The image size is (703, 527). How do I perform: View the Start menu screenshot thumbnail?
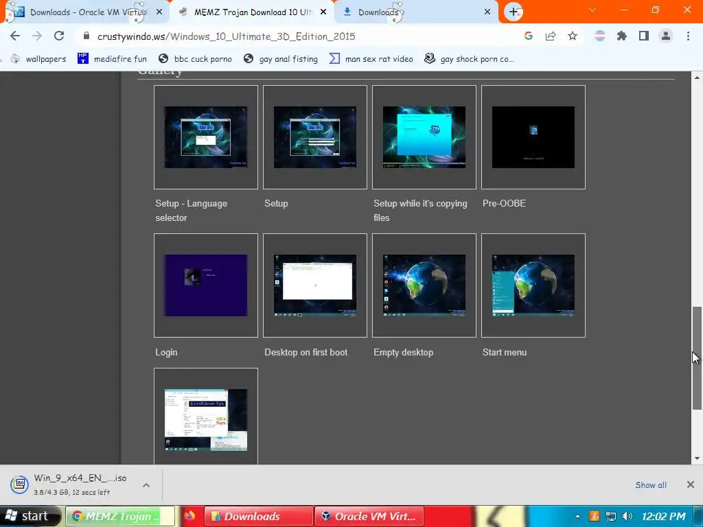tap(533, 285)
